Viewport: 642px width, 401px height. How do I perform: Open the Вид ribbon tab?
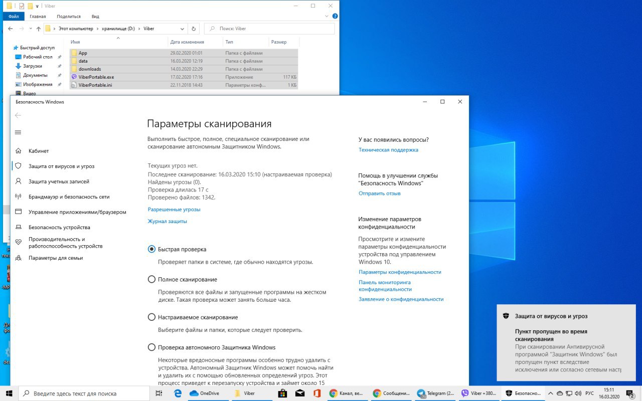tap(95, 16)
